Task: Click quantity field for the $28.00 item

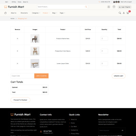Action: pyautogui.click(x=104, y=51)
